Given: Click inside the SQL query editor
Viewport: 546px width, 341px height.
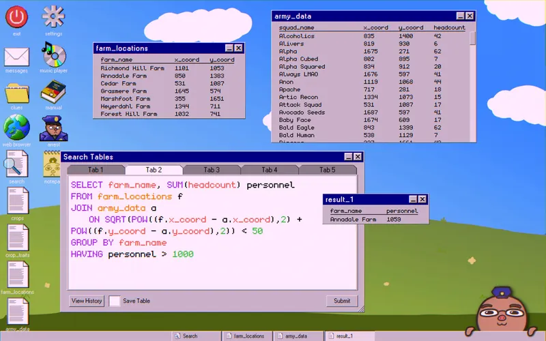Looking at the screenshot, I should [x=212, y=233].
